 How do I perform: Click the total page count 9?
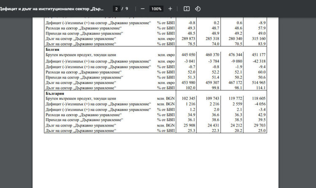coord(127,9)
